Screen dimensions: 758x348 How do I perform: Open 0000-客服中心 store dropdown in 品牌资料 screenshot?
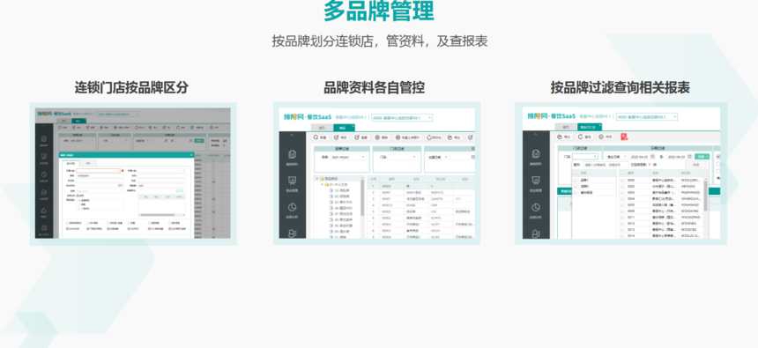point(402,117)
